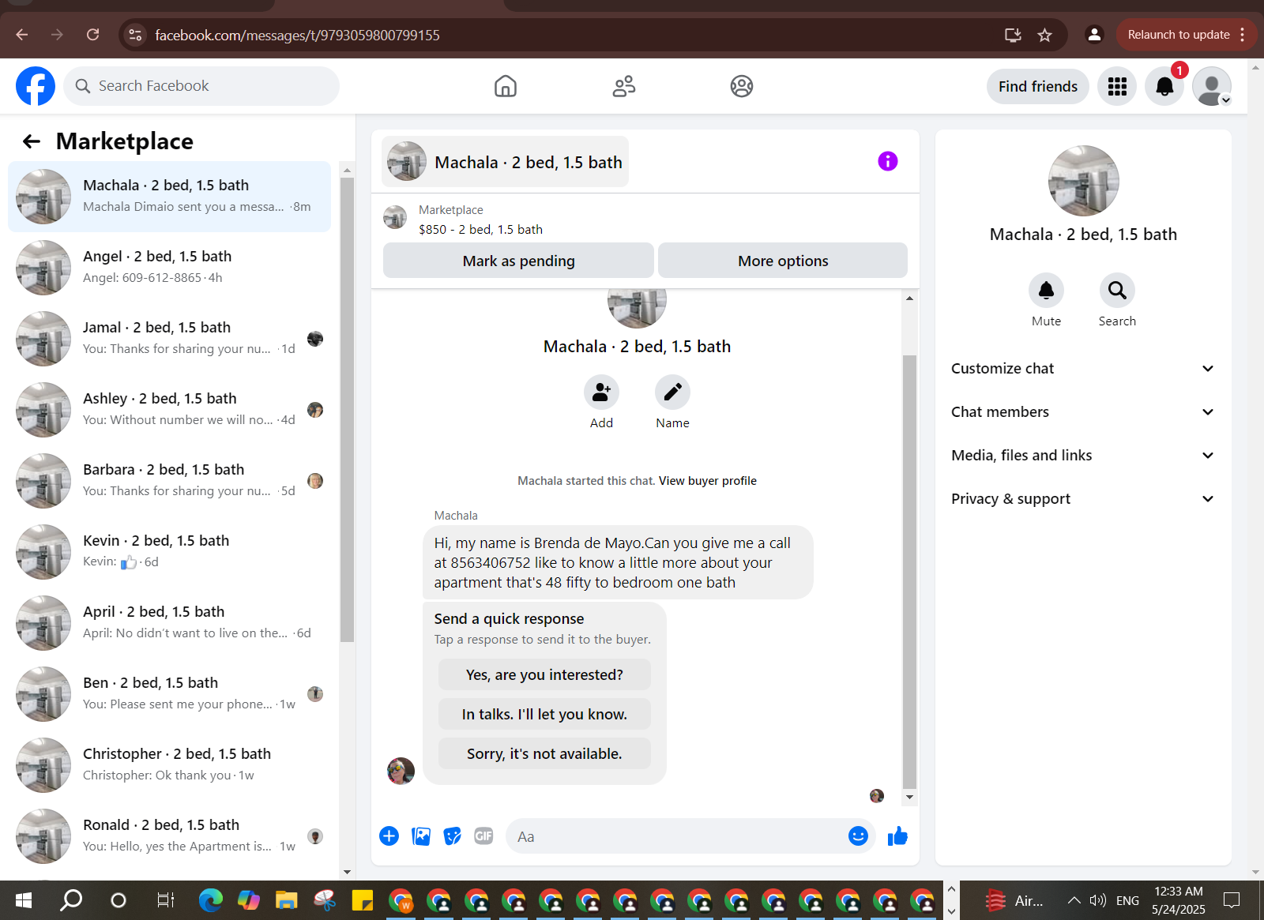The image size is (1264, 920).
Task: Open View buyer profile link
Action: pyautogui.click(x=708, y=481)
